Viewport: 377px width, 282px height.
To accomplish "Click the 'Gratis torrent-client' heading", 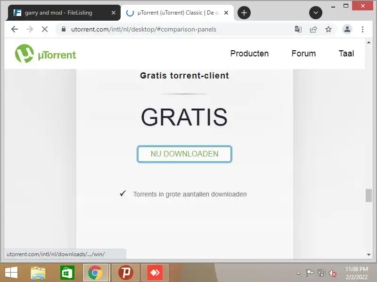I will (x=184, y=76).
